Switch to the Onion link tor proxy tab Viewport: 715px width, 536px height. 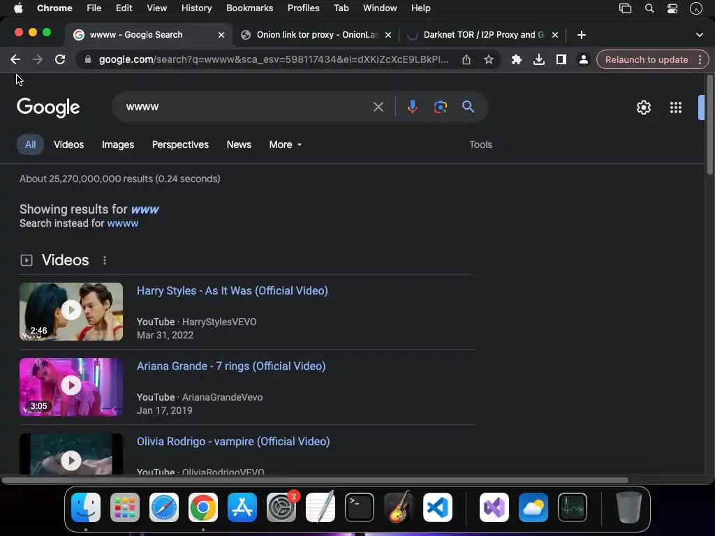(316, 35)
